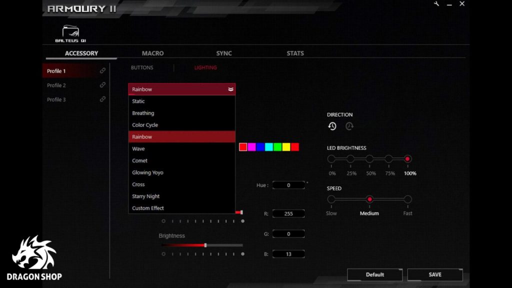The image size is (512, 288).
Task: Set direction to counterclockwise rotation icon
Action: tap(332, 126)
